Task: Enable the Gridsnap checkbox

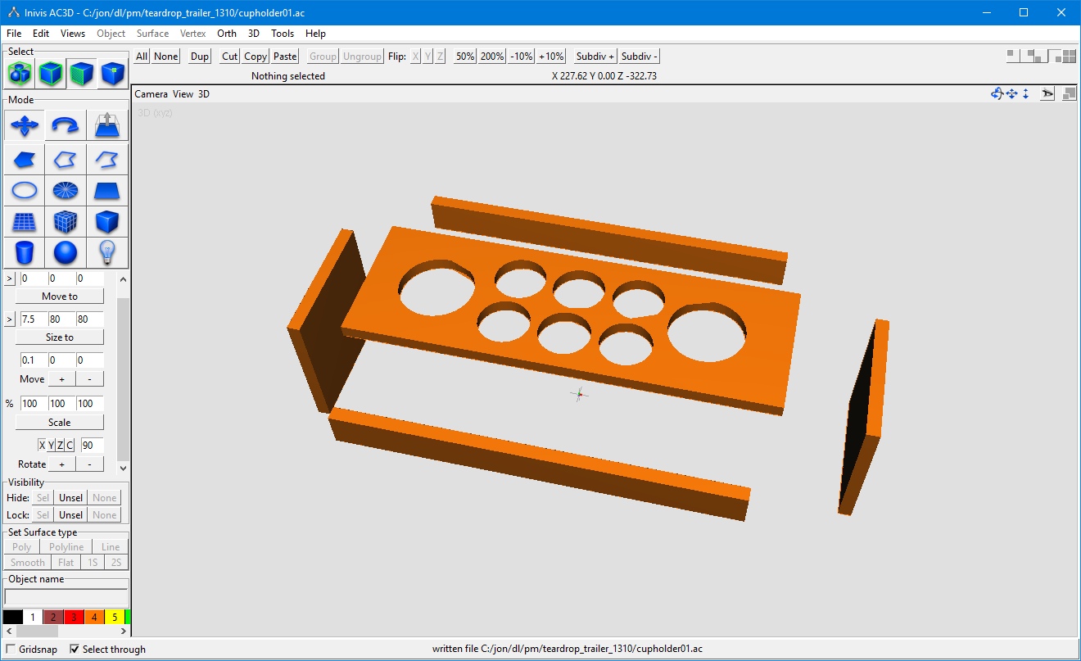Action: coord(11,649)
